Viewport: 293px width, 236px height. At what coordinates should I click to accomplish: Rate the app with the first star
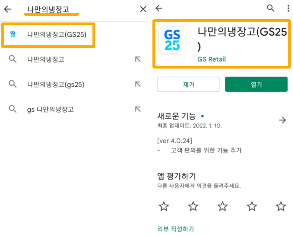[164, 206]
